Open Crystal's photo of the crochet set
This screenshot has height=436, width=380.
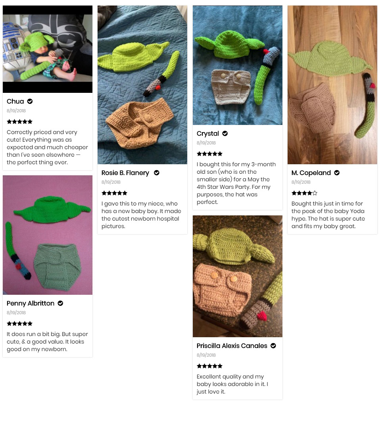pos(237,65)
